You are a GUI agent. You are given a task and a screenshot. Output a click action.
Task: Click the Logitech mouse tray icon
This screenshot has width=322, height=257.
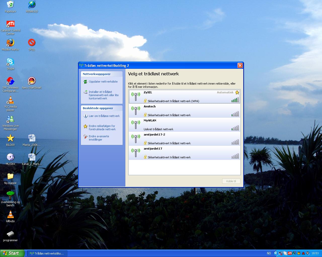tap(294, 253)
